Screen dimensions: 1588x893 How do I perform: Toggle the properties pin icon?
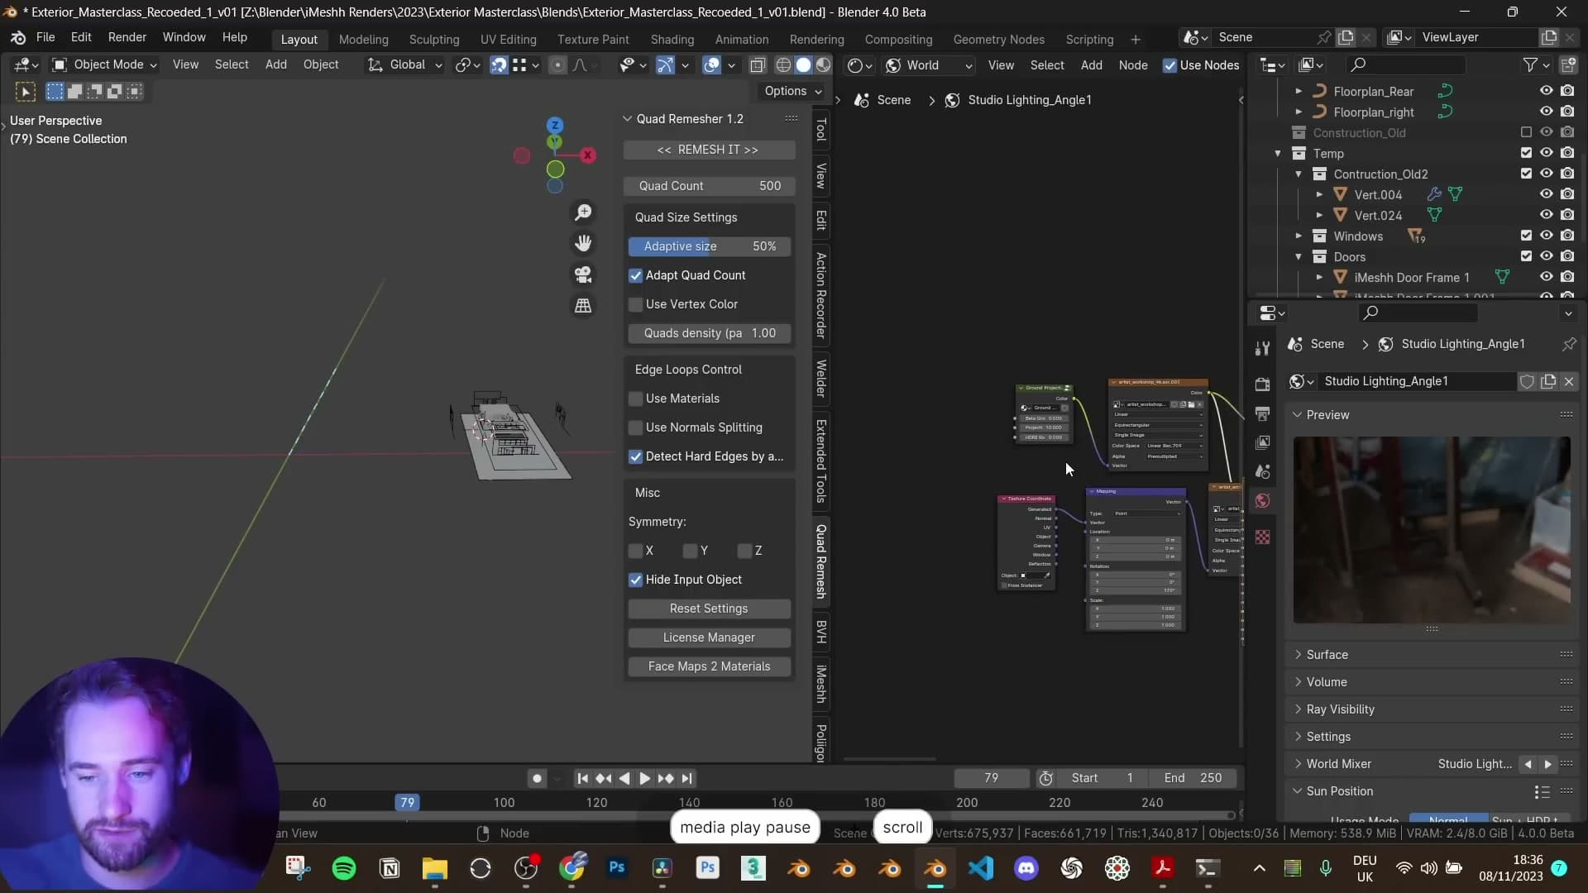[1569, 344]
